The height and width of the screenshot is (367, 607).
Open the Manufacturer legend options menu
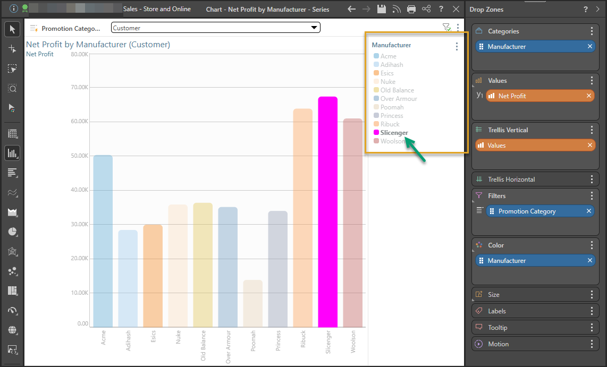tap(457, 47)
